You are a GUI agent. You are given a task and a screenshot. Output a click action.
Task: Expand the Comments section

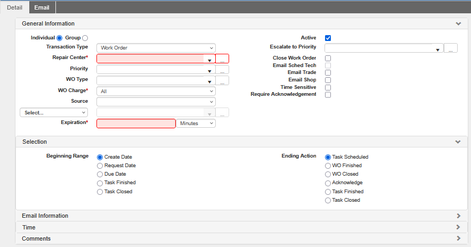tap(458, 238)
